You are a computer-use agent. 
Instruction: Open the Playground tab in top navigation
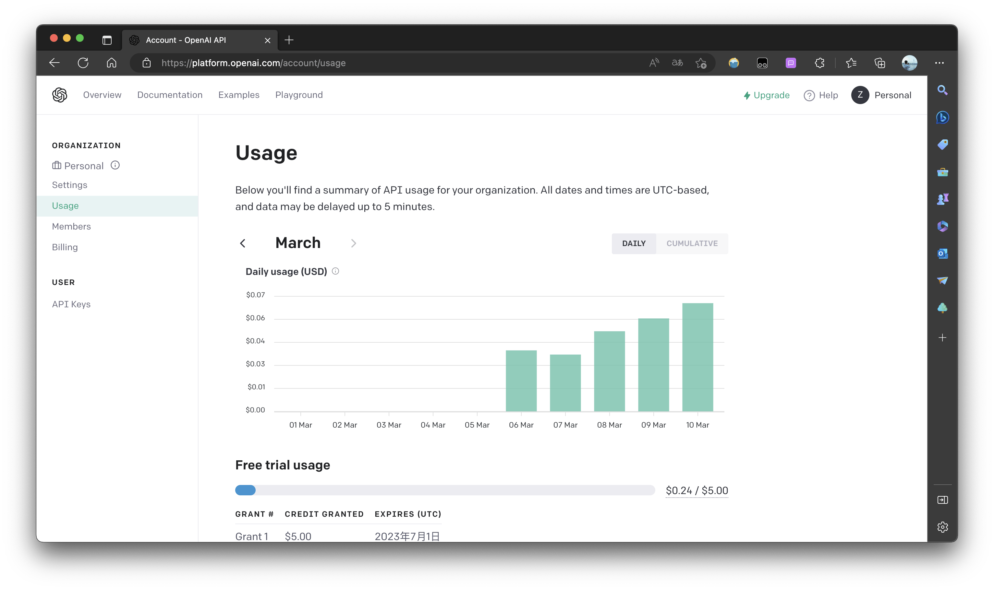click(x=299, y=95)
